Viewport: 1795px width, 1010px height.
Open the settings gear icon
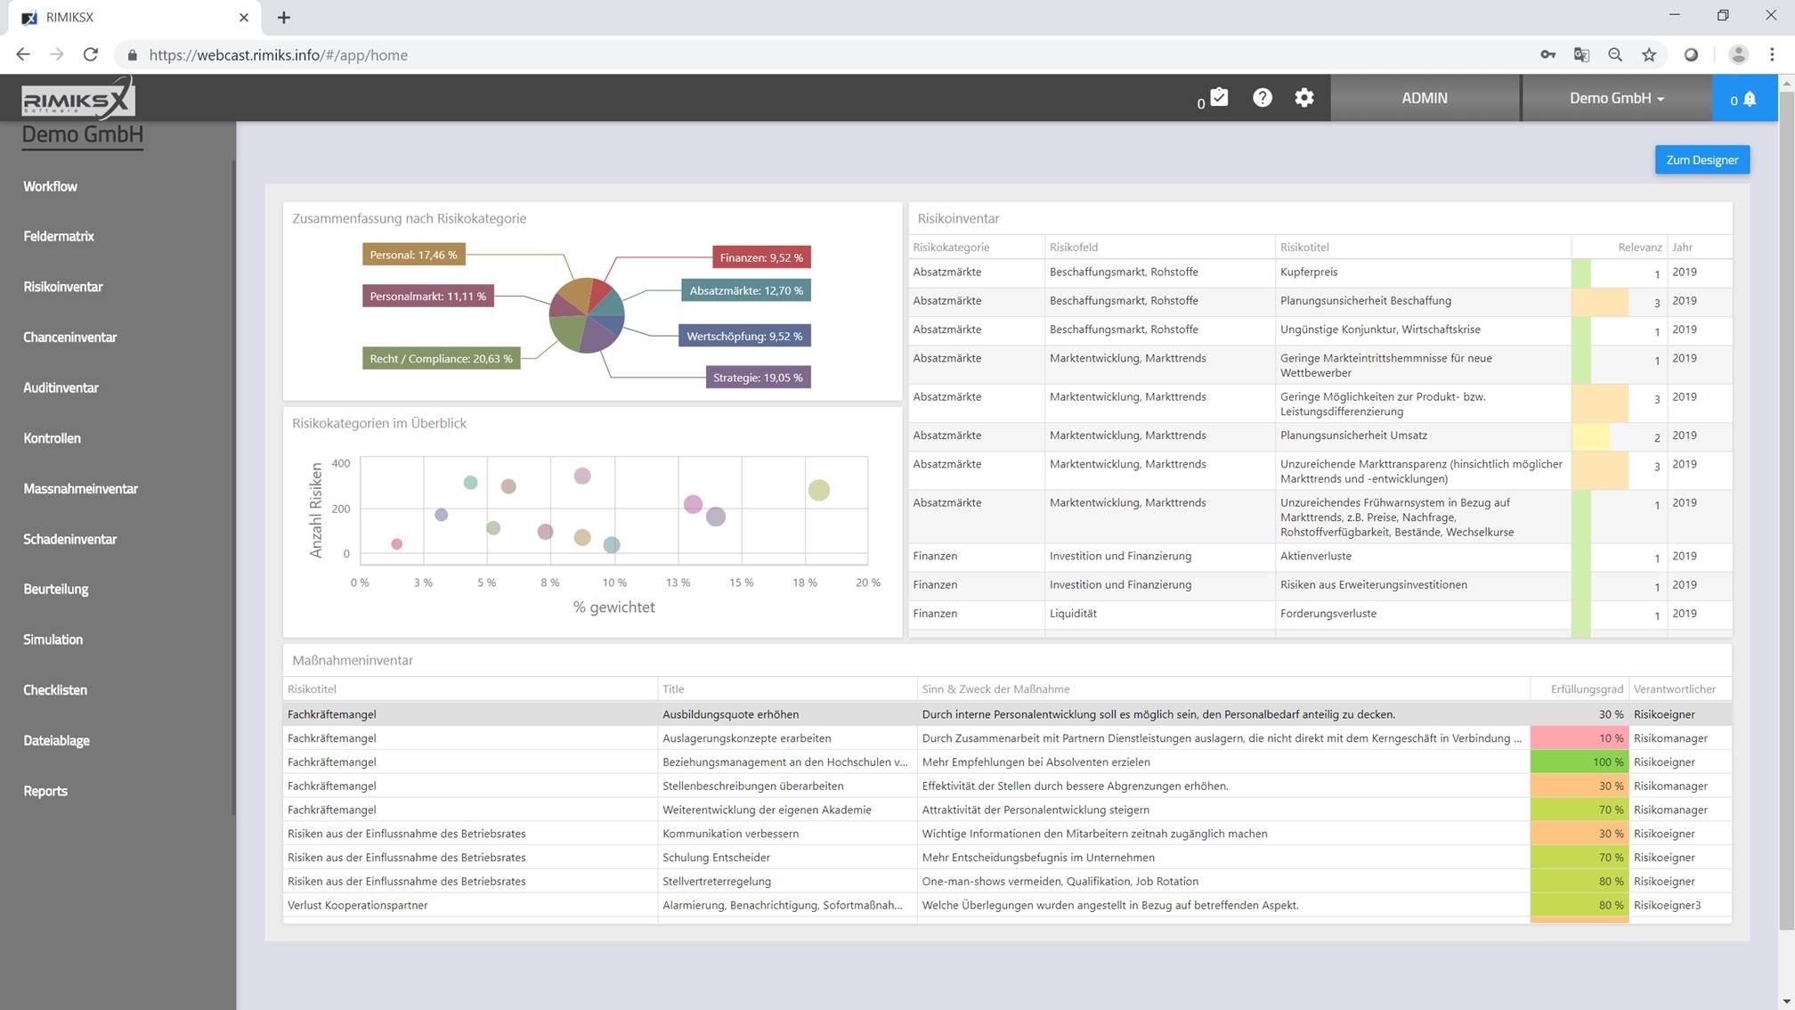click(1304, 98)
